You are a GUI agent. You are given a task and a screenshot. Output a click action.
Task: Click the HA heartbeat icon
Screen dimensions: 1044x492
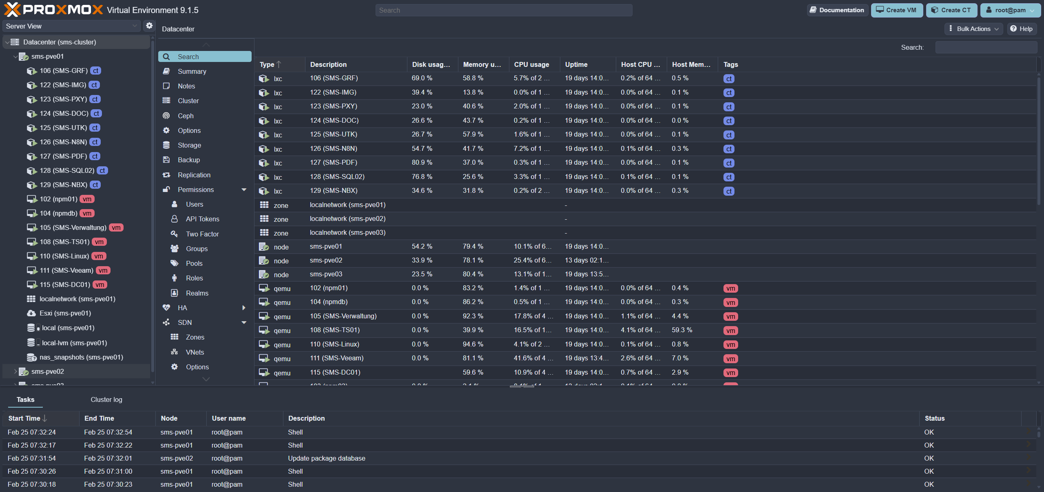tap(166, 308)
